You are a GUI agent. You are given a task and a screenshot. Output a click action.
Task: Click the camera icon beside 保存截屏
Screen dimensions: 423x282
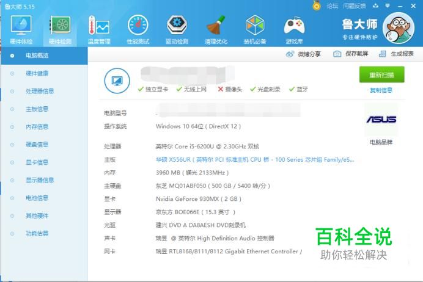coord(337,54)
